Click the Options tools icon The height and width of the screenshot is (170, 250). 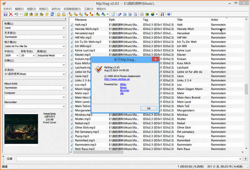pyautogui.click(x=162, y=14)
